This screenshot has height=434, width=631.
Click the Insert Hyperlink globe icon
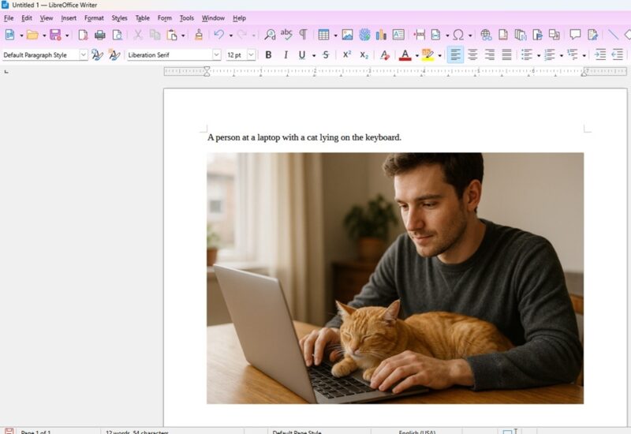click(x=486, y=35)
